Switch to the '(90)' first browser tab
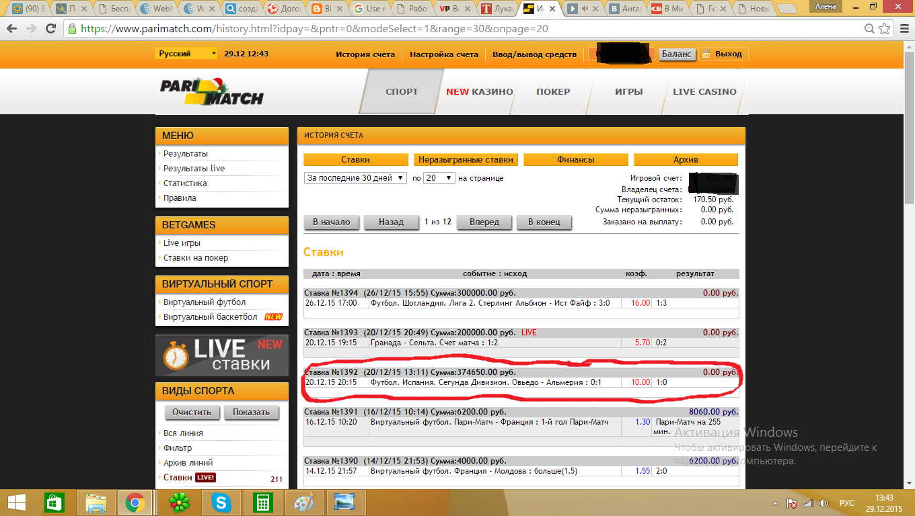This screenshot has width=915, height=516. (27, 9)
